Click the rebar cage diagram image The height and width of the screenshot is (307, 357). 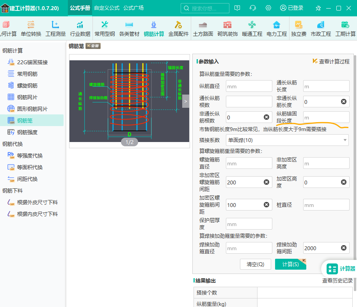[x=129, y=101]
